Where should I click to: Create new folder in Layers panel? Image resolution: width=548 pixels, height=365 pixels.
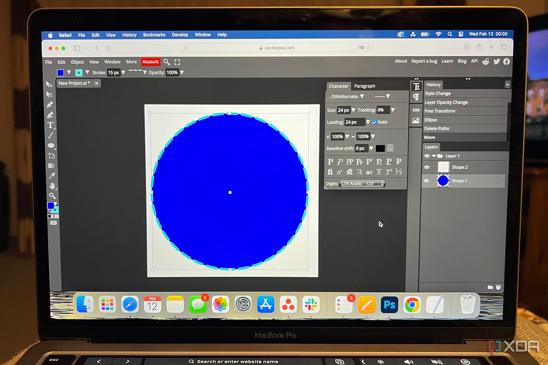coord(490,287)
